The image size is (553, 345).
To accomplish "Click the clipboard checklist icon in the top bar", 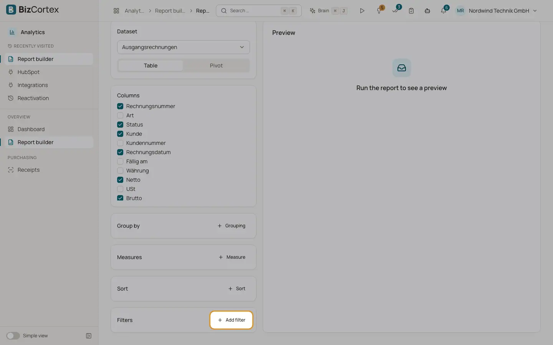I will (411, 11).
